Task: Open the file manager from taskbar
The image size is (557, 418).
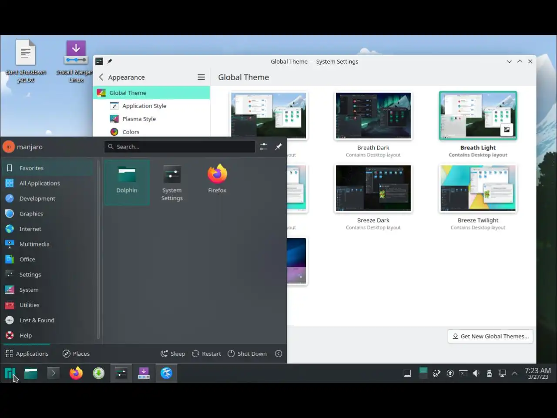Action: tap(31, 373)
